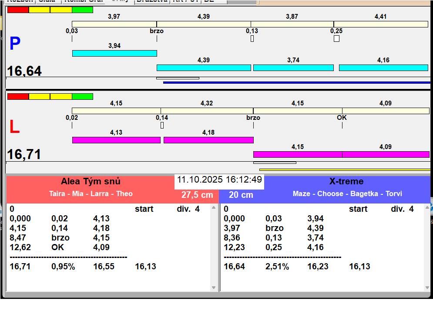
Task: Select the cyan bar labeled 3,74
Action: pos(293,68)
